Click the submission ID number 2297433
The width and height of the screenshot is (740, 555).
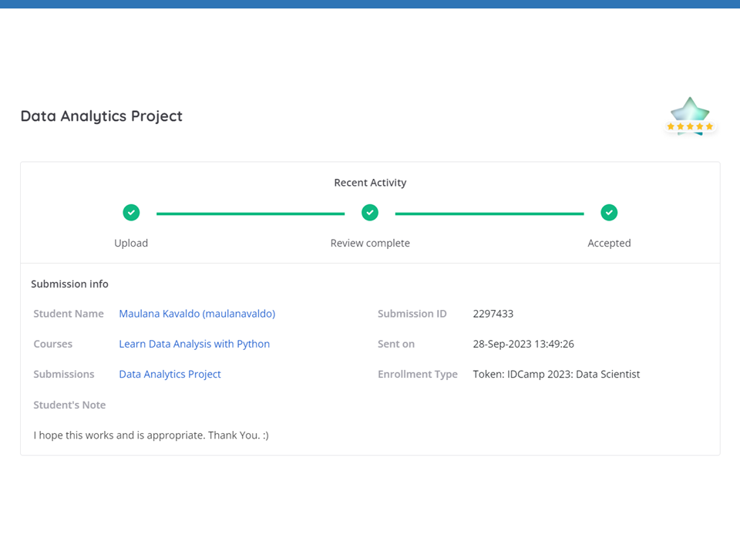pyautogui.click(x=493, y=314)
